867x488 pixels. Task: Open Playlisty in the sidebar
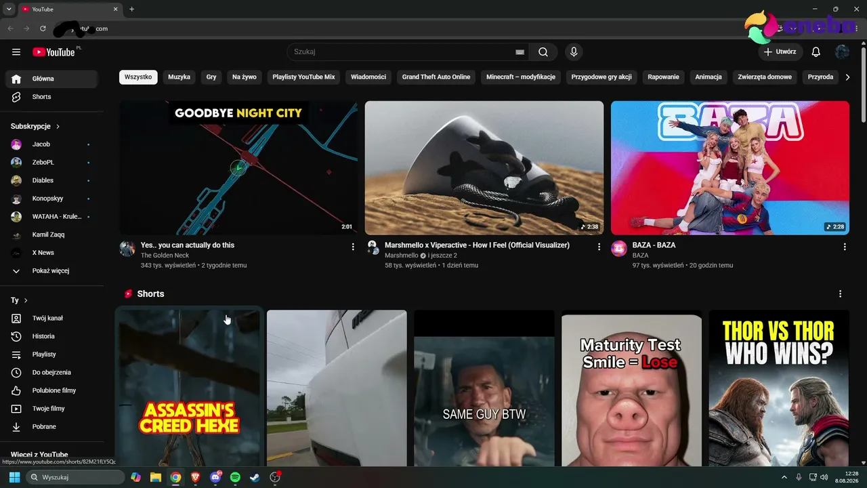click(x=51, y=354)
